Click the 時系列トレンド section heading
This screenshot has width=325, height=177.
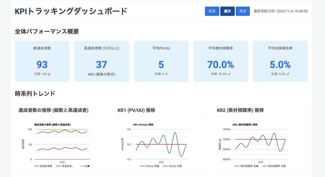coord(35,93)
